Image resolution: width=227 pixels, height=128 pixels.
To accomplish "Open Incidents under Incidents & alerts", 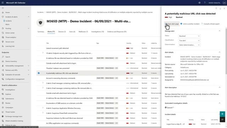I will click(x=9, y=21).
